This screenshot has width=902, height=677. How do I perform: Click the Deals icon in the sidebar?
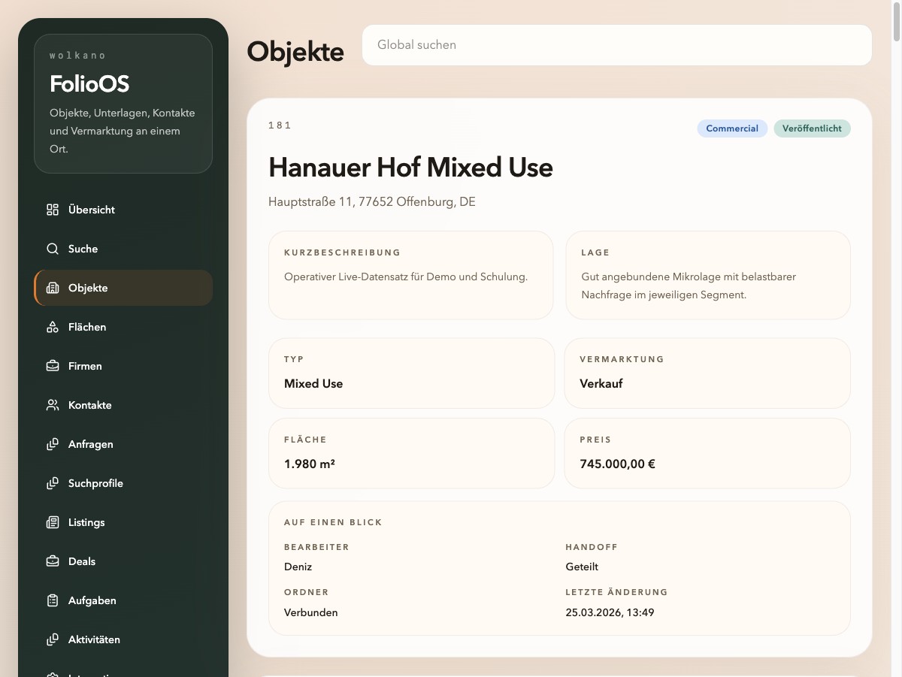tap(51, 561)
